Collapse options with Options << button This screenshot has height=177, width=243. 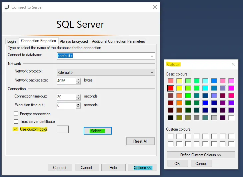coord(143,168)
